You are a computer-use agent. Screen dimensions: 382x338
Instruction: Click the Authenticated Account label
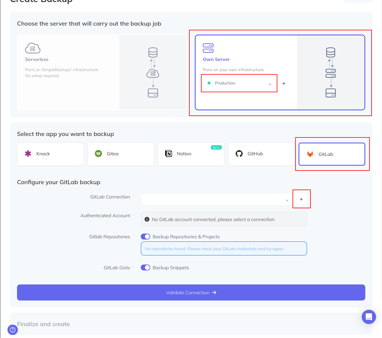tap(105, 215)
